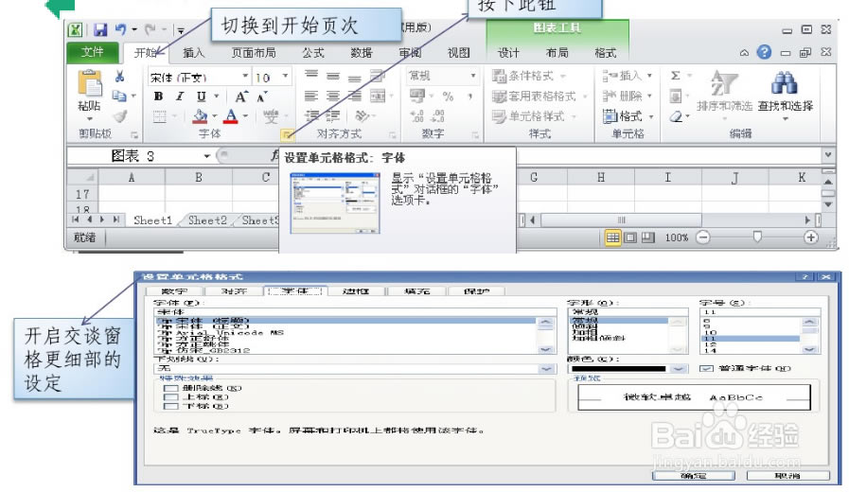Image resolution: width=849 pixels, height=492 pixels.
Task: Switch to Page Break Preview in status bar
Action: (648, 237)
